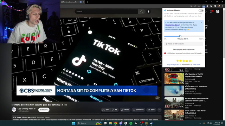
Task: Open the YouTube account avatar menu
Action: pyautogui.click(x=218, y=12)
